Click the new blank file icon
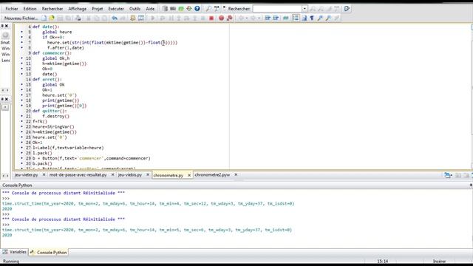 44,18
